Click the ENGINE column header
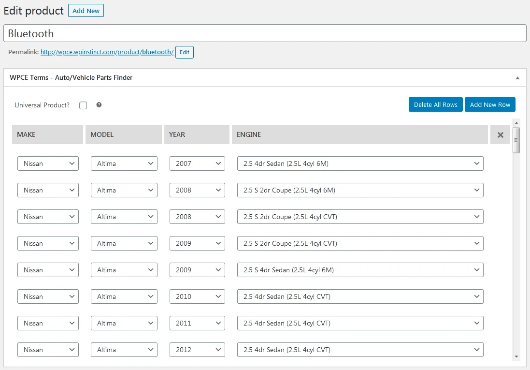 (359, 134)
